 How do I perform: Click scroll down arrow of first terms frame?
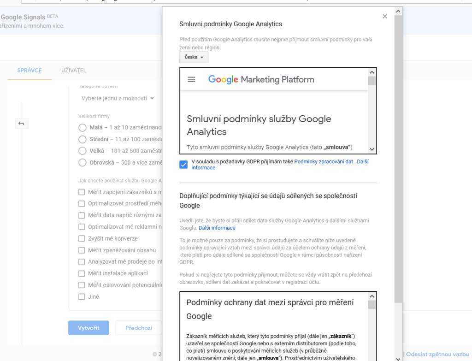372,149
